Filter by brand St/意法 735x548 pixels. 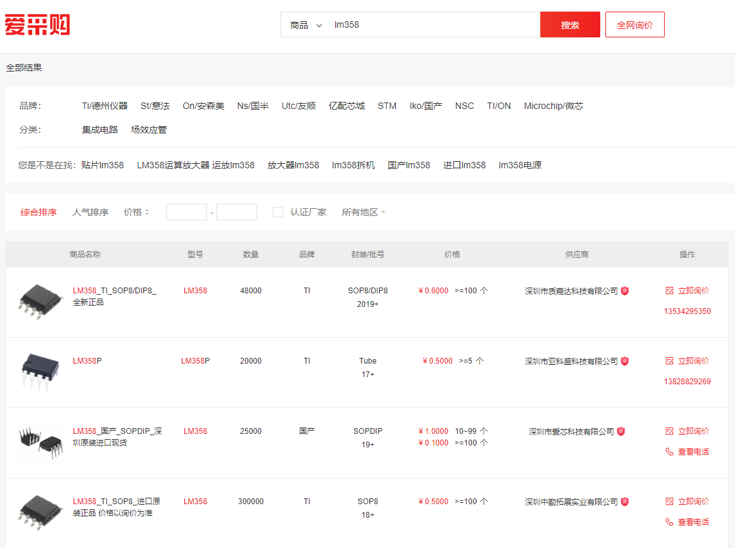click(155, 106)
